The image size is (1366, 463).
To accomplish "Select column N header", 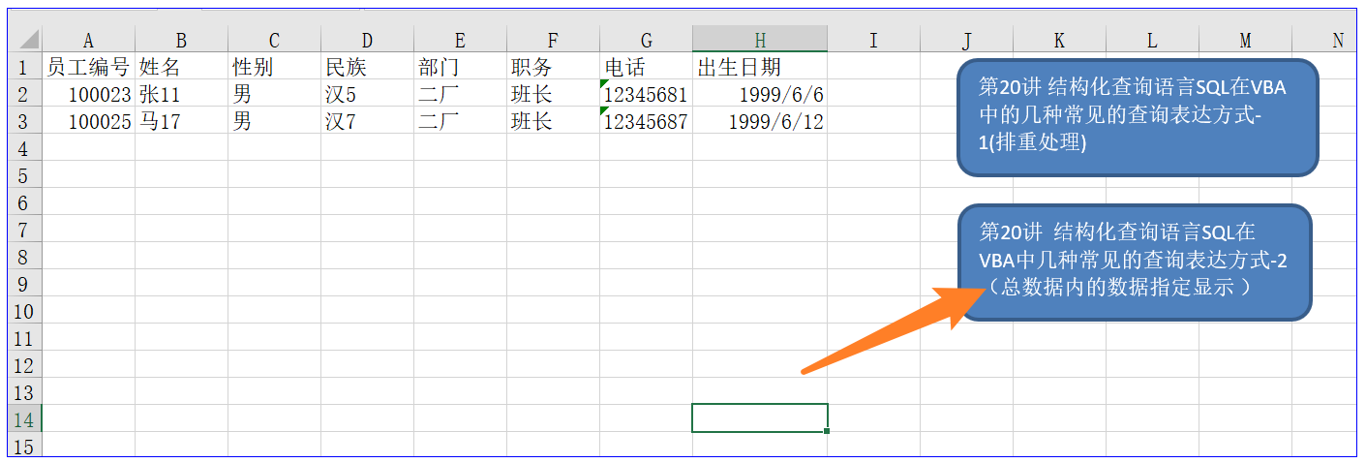I will pos(1326,40).
